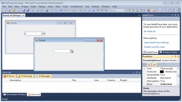Click the Toolbox hammer and wrench icon
Image resolution: width=182 pixels, height=102 pixels.
pos(145,10)
